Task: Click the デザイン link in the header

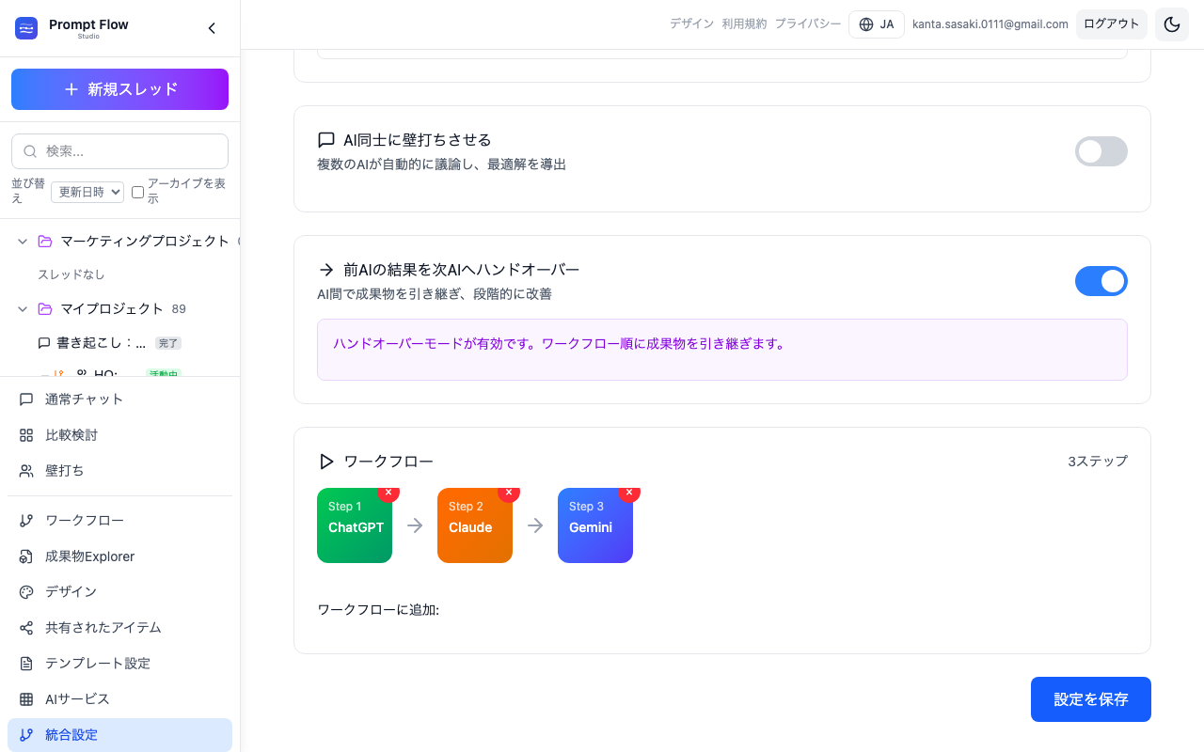Action: (691, 24)
